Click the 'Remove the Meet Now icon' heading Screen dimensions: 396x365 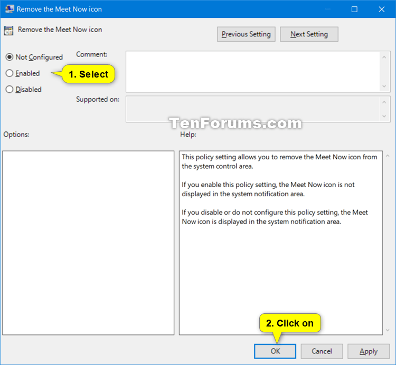[60, 30]
